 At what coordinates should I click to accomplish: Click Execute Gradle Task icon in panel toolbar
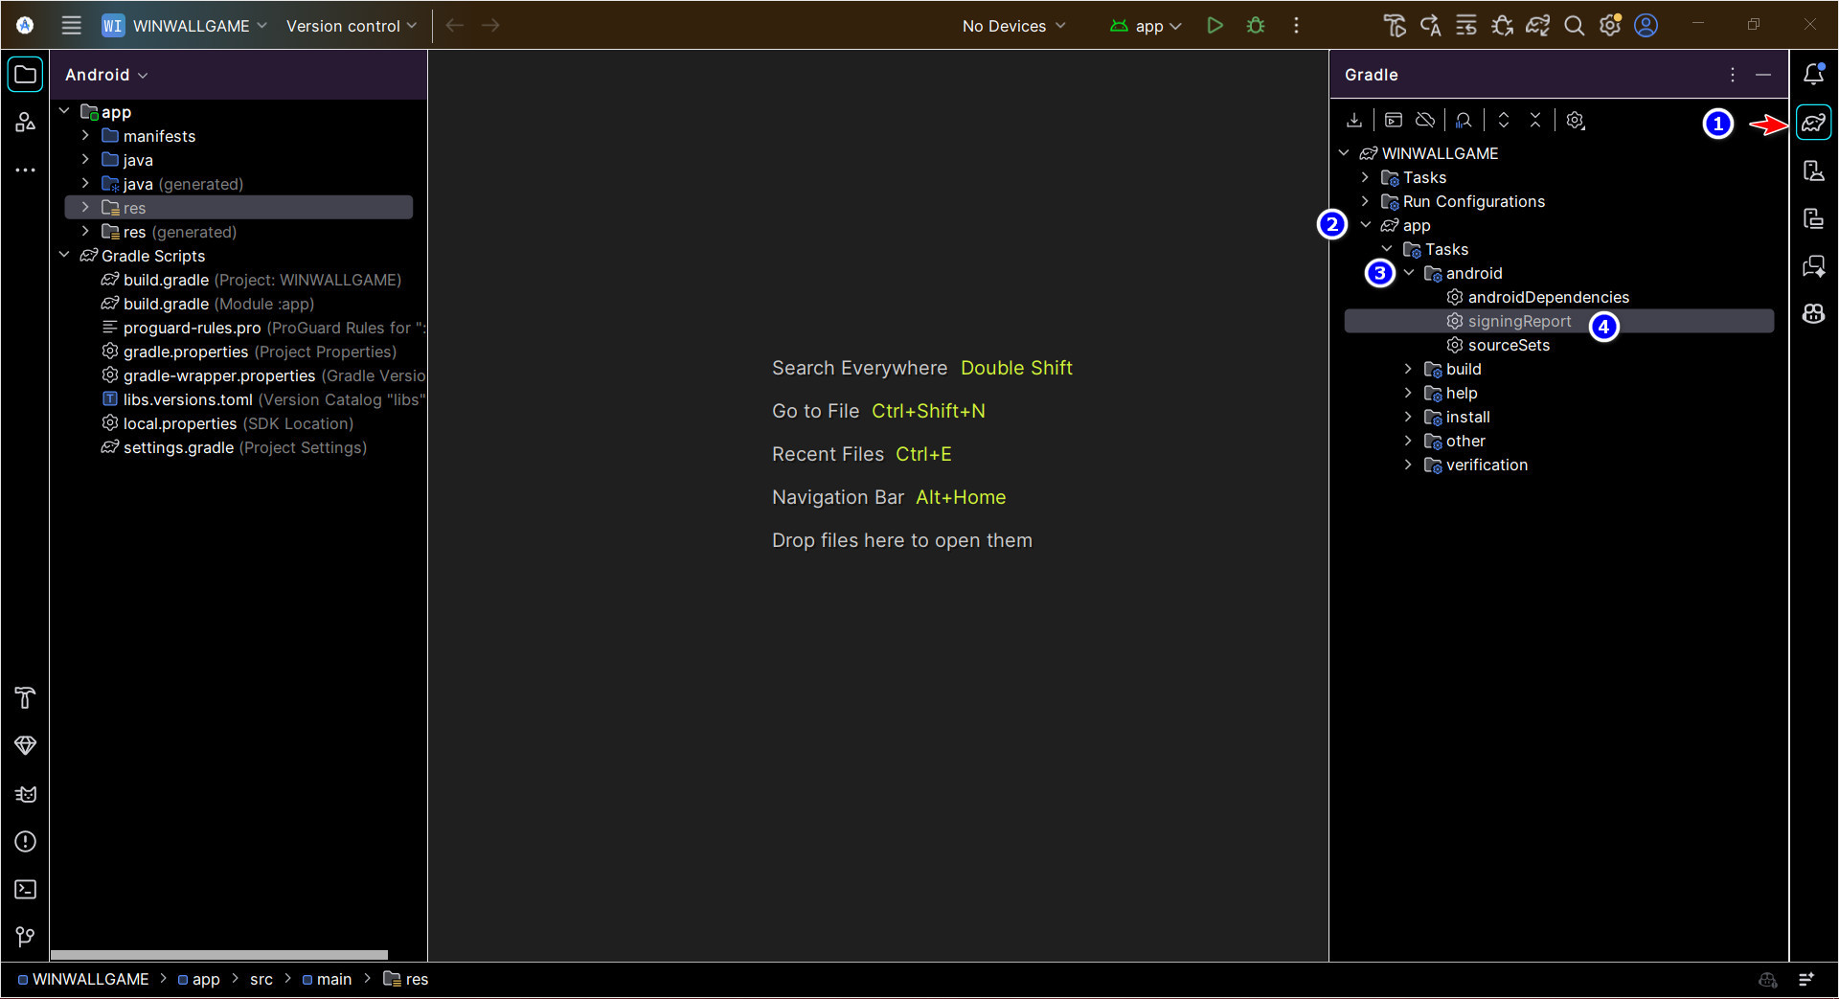click(1394, 120)
